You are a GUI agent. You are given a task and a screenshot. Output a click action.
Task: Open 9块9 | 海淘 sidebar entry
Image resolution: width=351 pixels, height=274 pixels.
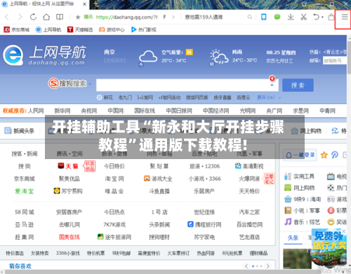[x=303, y=199]
